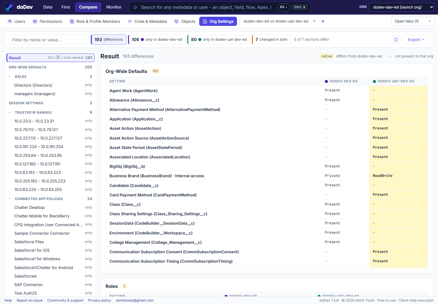The image size is (438, 304).
Task: Filter to 7 changed in both
Action: [271, 40]
